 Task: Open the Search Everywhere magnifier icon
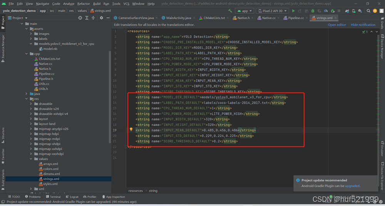[368, 11]
